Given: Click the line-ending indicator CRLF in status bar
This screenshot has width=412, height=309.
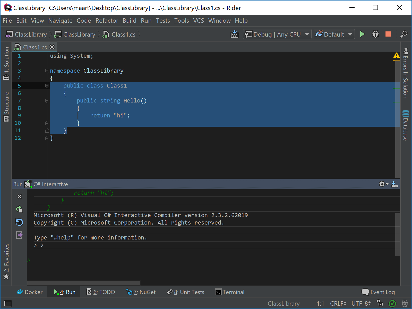Looking at the screenshot, I should click(x=338, y=303).
